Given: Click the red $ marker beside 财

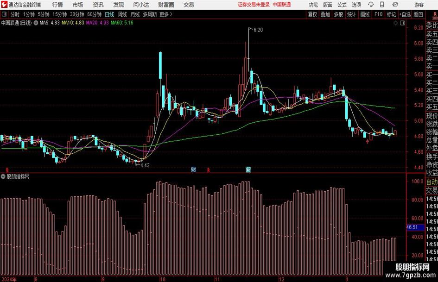Looking at the screenshot, I should point(209,170).
